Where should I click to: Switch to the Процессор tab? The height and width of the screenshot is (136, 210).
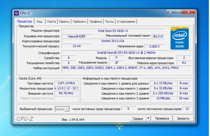tap(24, 21)
